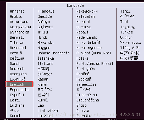
Task: Select 한국어 language entry
Action: [43, 95]
